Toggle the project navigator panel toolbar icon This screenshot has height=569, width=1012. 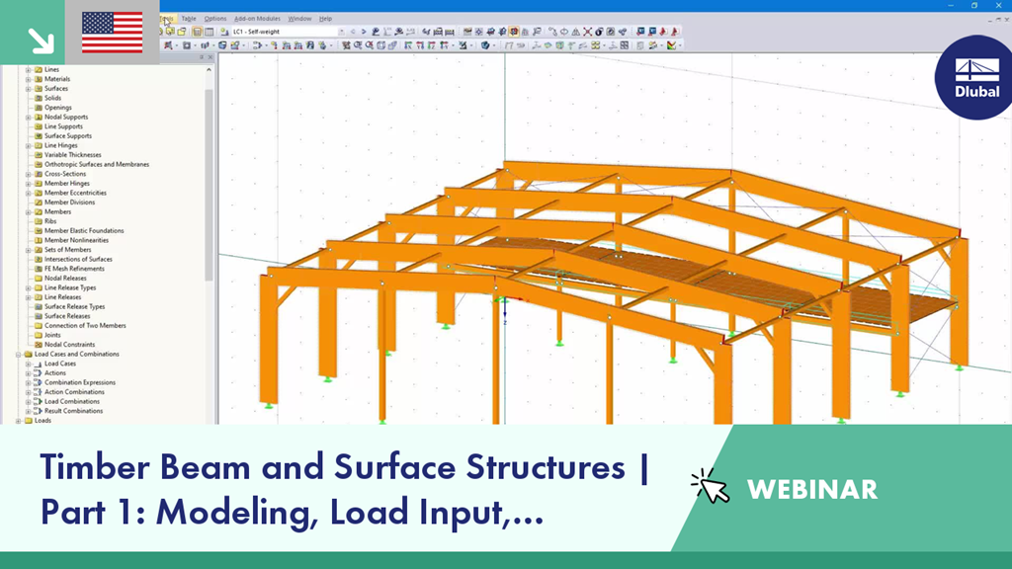coord(198,31)
